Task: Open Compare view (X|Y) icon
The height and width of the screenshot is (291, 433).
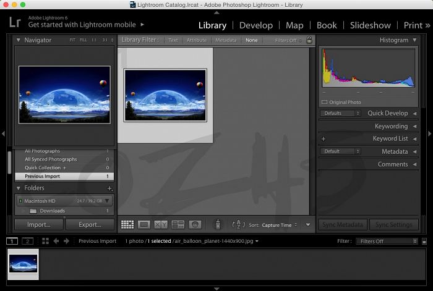Action: (x=161, y=225)
